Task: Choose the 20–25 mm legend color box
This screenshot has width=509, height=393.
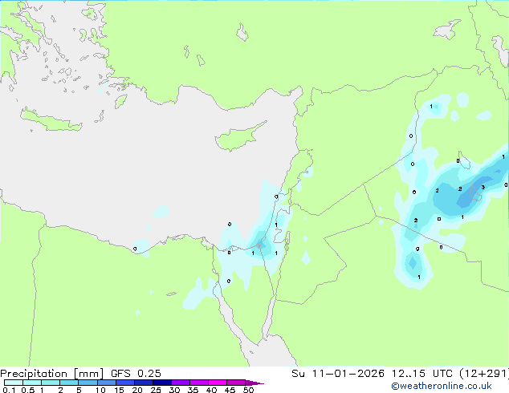Action: coord(144,383)
